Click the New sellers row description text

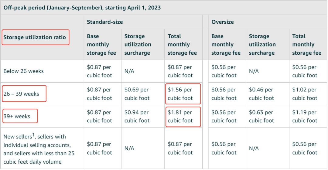(39, 149)
